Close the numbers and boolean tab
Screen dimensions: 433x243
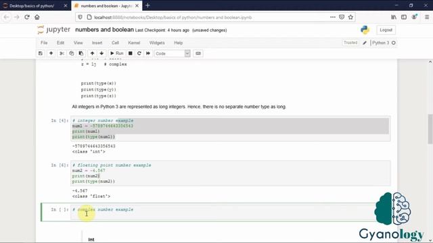tap(137, 6)
